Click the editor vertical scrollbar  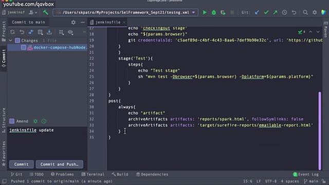tap(320, 131)
